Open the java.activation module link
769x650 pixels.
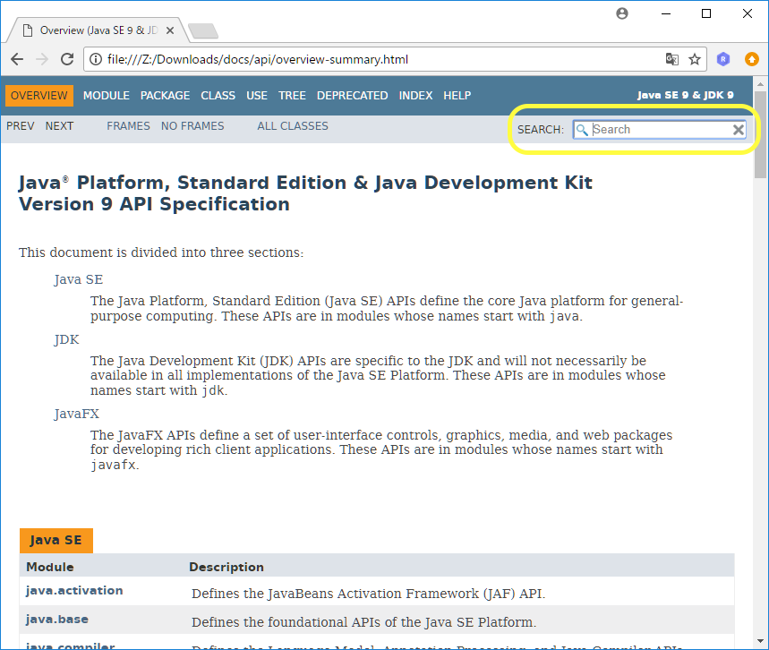(x=74, y=591)
